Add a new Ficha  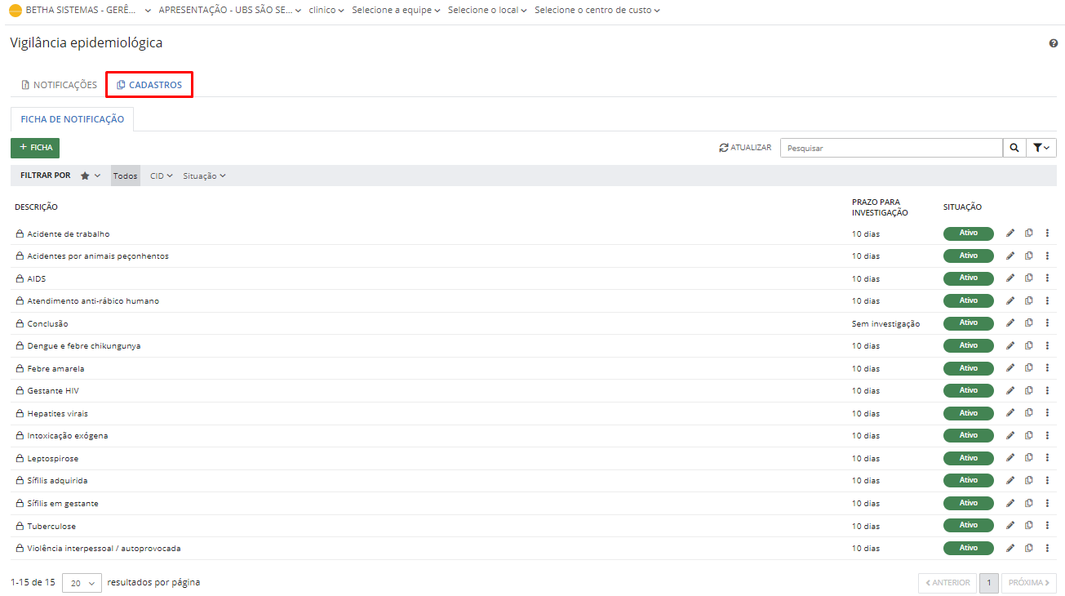[35, 148]
